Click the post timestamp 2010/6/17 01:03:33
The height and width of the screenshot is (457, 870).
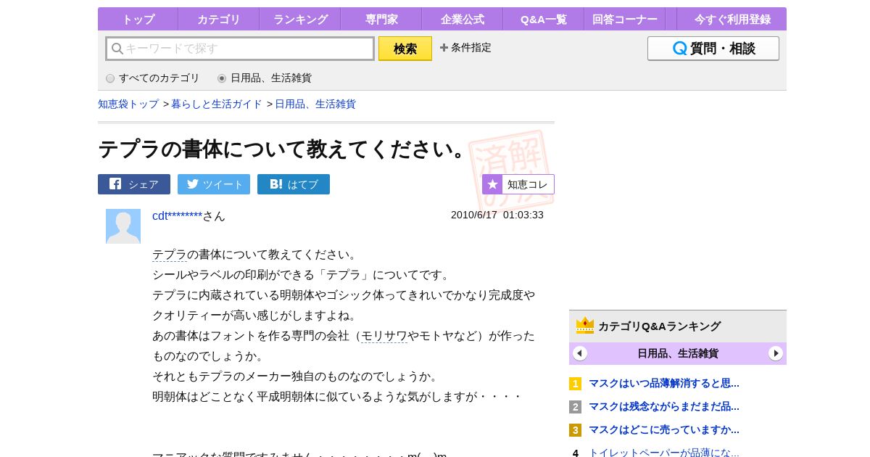(497, 215)
